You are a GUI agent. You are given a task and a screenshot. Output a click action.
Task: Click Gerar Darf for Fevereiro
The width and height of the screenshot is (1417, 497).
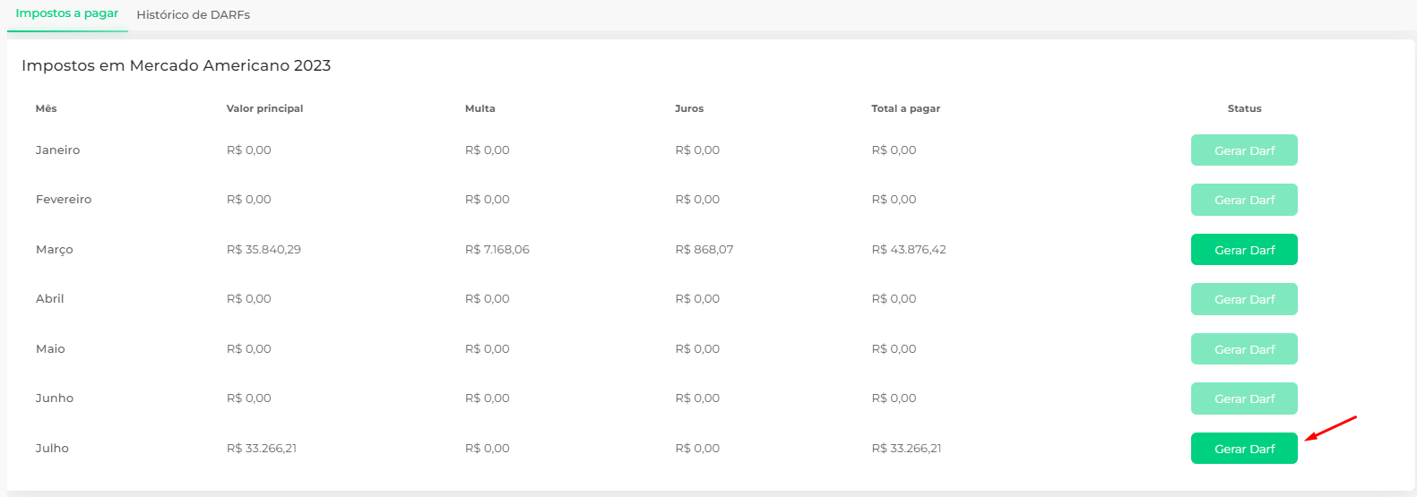(x=1244, y=200)
